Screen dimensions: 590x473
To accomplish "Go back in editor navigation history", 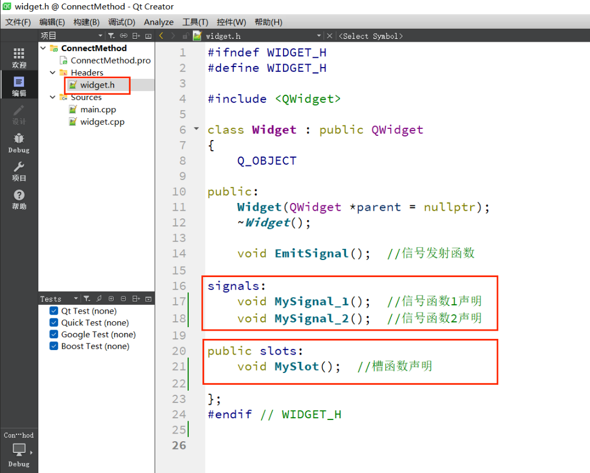I will tap(161, 36).
